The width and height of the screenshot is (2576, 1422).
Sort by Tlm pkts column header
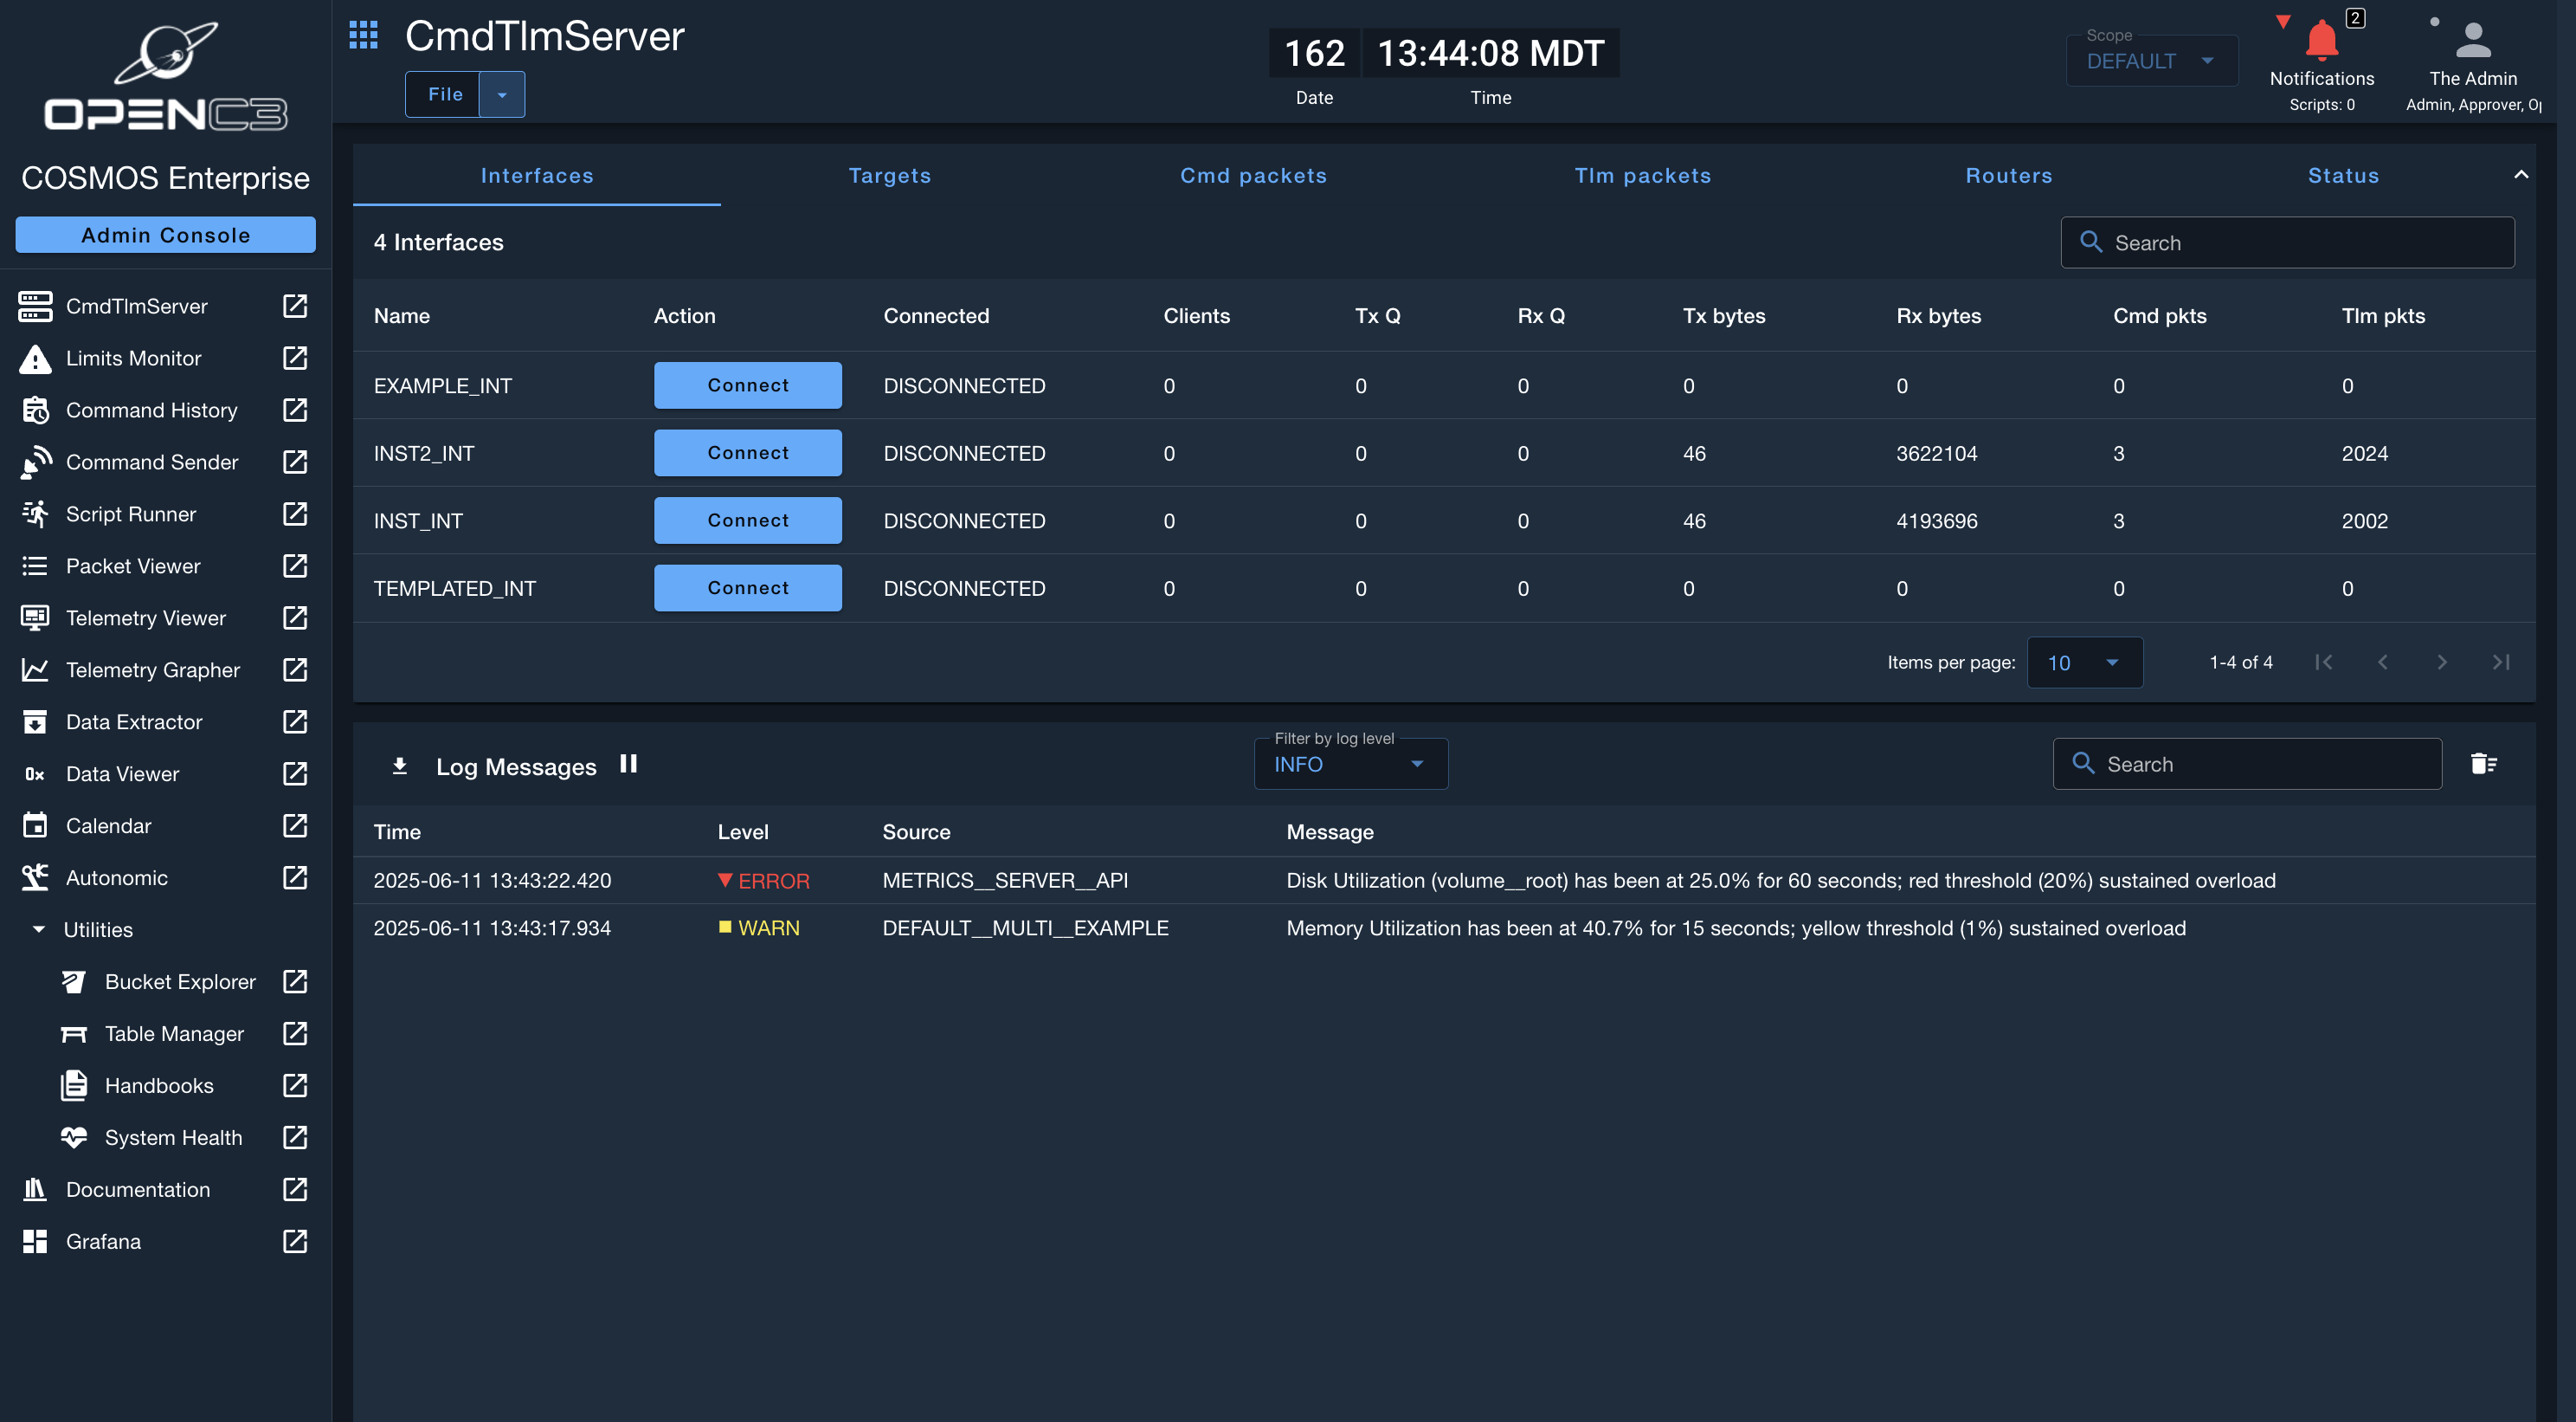[2383, 316]
